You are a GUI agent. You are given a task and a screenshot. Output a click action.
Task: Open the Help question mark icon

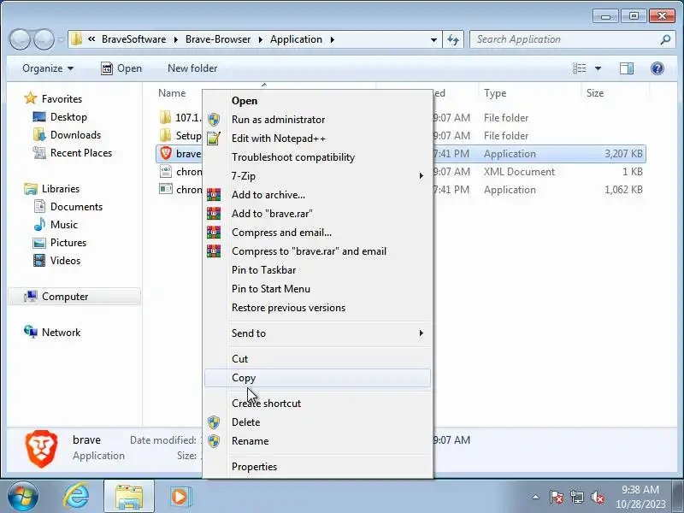pos(657,68)
